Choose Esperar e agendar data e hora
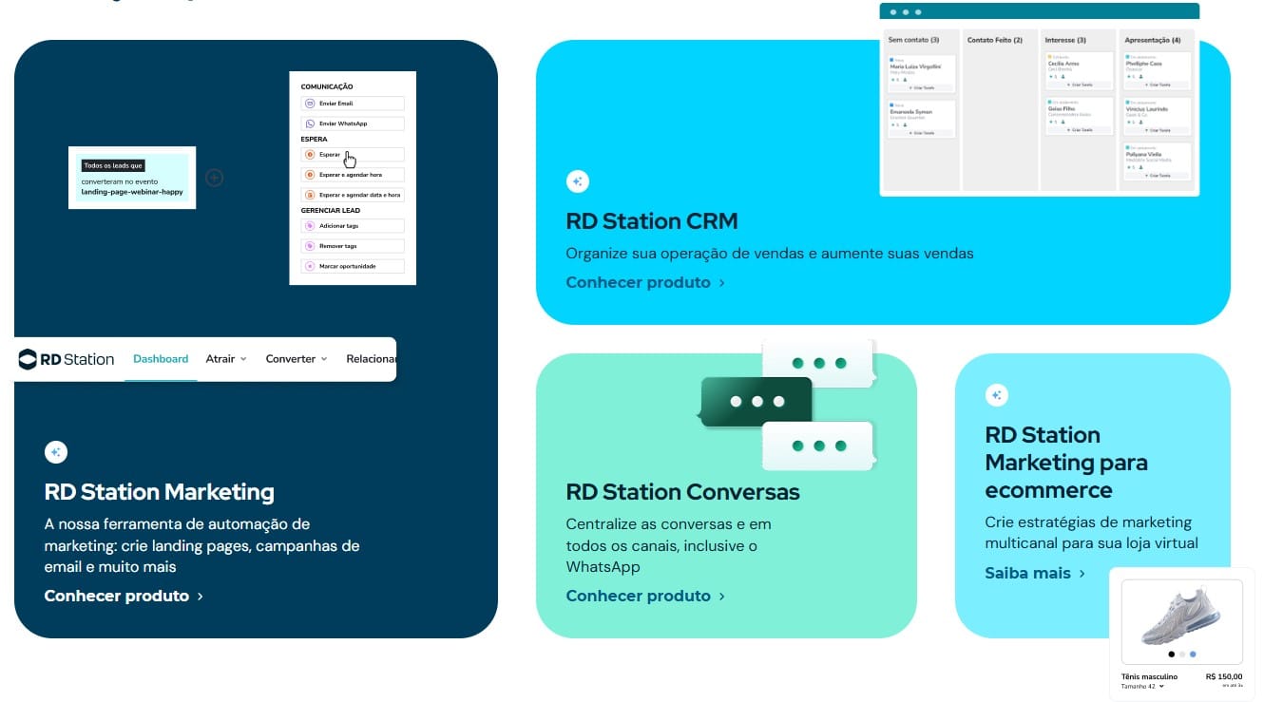The height and width of the screenshot is (702, 1264). click(353, 195)
